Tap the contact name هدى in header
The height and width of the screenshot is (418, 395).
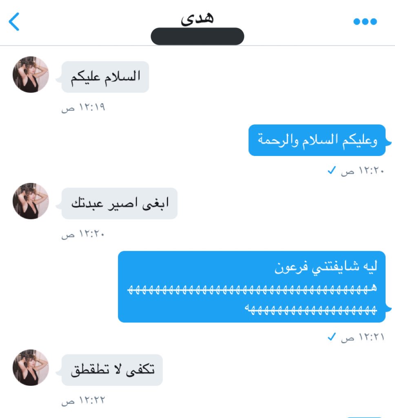197,18
